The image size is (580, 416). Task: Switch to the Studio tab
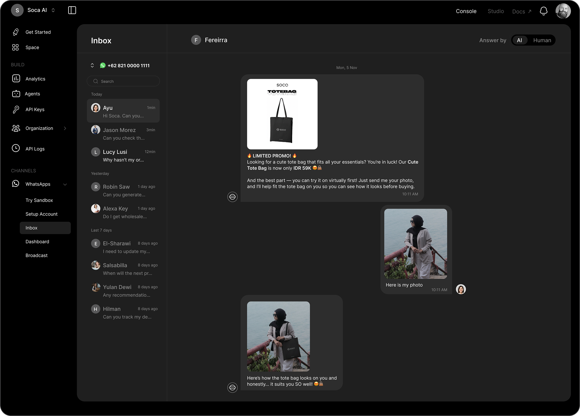click(x=495, y=11)
